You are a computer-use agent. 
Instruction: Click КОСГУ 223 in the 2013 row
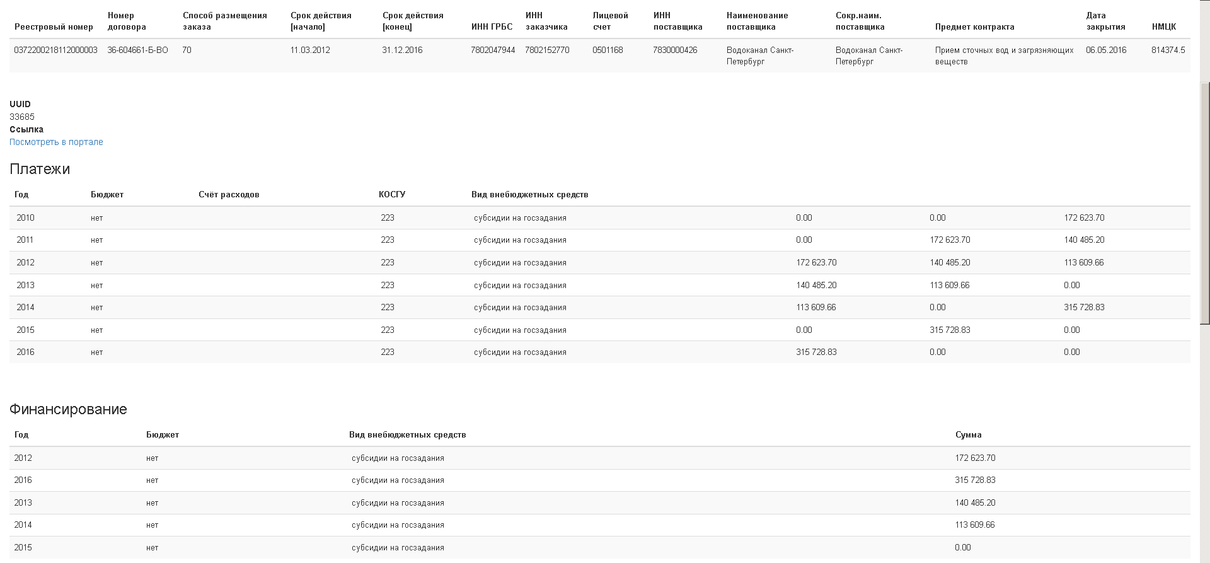coord(388,285)
